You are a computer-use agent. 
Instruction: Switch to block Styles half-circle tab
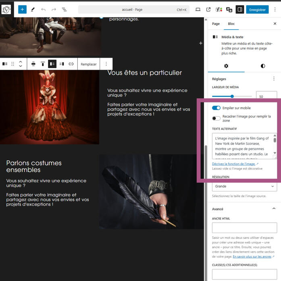(263, 66)
